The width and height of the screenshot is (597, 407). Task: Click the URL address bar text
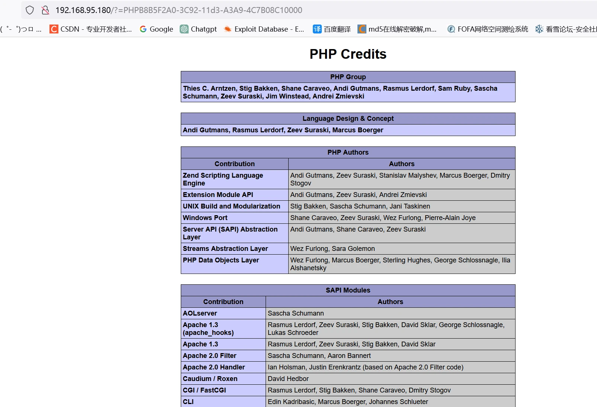coord(179,10)
